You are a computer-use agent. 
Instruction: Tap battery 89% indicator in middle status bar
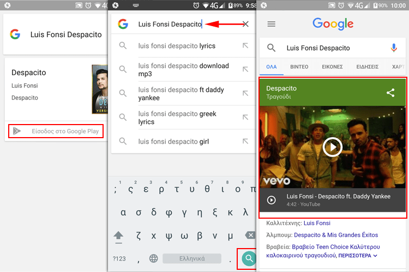coord(235,5)
